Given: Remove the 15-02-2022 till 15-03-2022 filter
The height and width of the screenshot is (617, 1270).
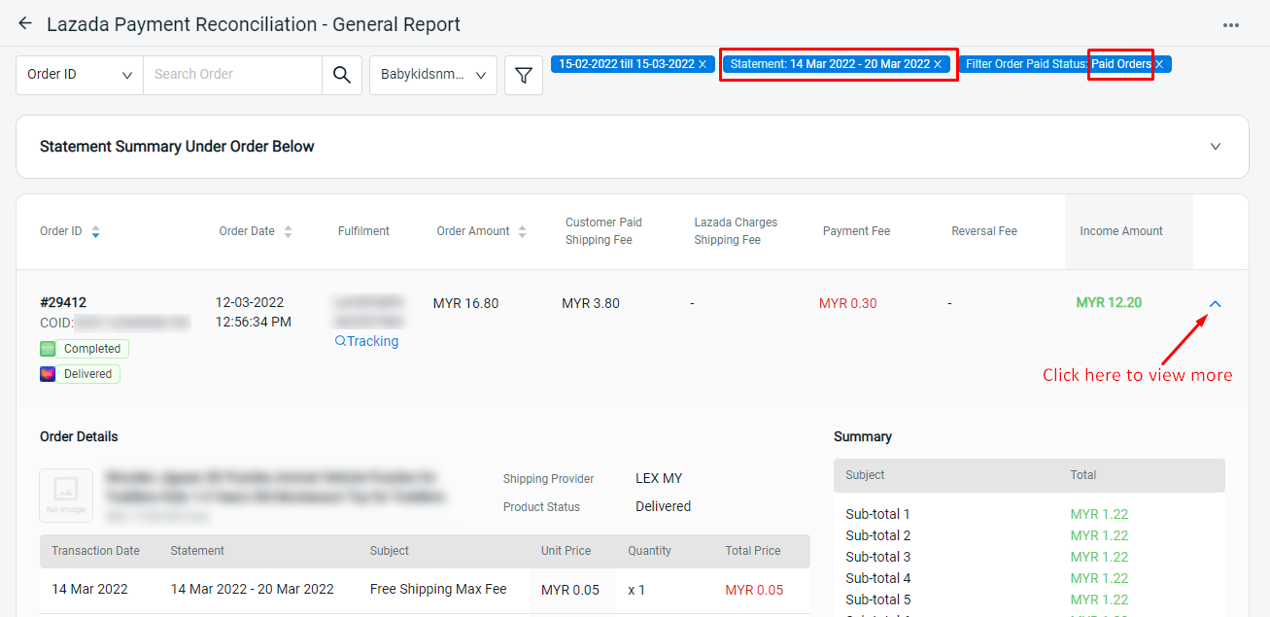Looking at the screenshot, I should pyautogui.click(x=704, y=64).
